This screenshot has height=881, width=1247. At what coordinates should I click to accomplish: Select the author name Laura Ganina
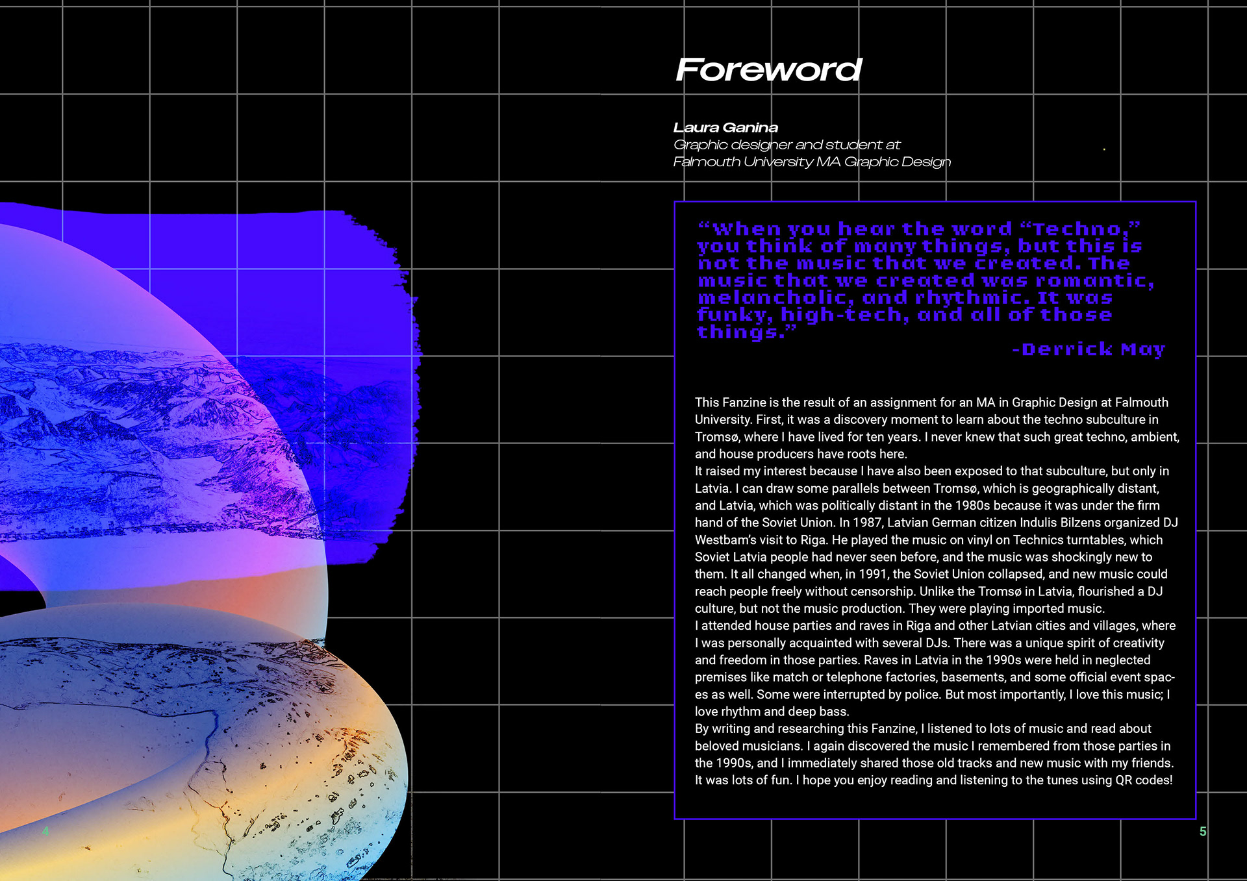[725, 128]
